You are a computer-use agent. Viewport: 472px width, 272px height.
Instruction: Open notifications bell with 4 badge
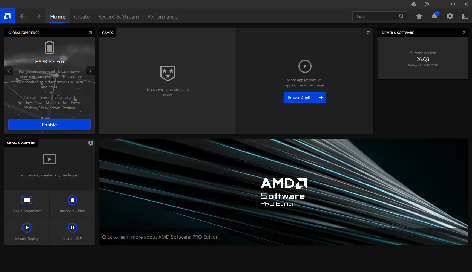(x=434, y=16)
